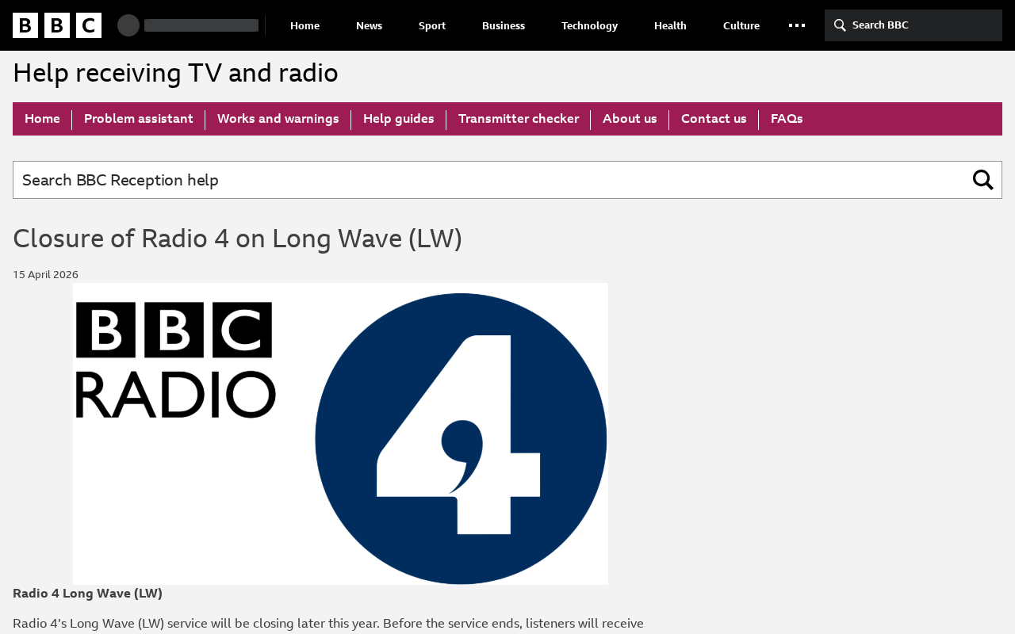Open the Works and warnings tab

pos(278,119)
